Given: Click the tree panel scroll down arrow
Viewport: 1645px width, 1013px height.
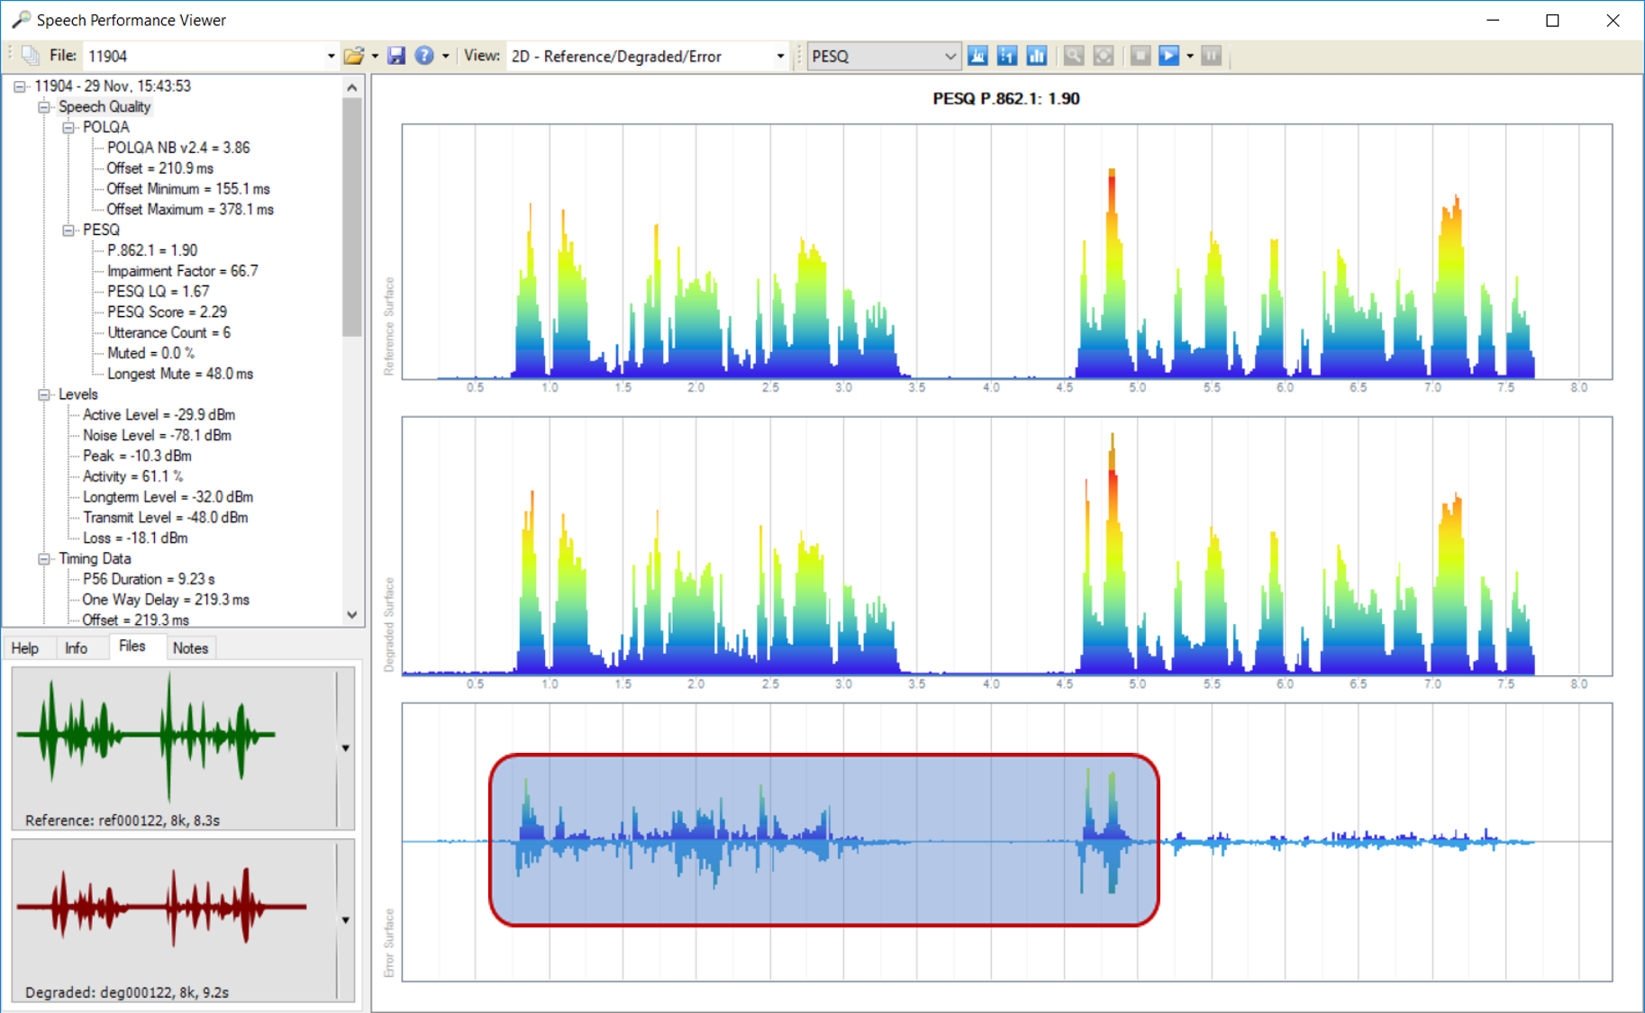Looking at the screenshot, I should 352,615.
